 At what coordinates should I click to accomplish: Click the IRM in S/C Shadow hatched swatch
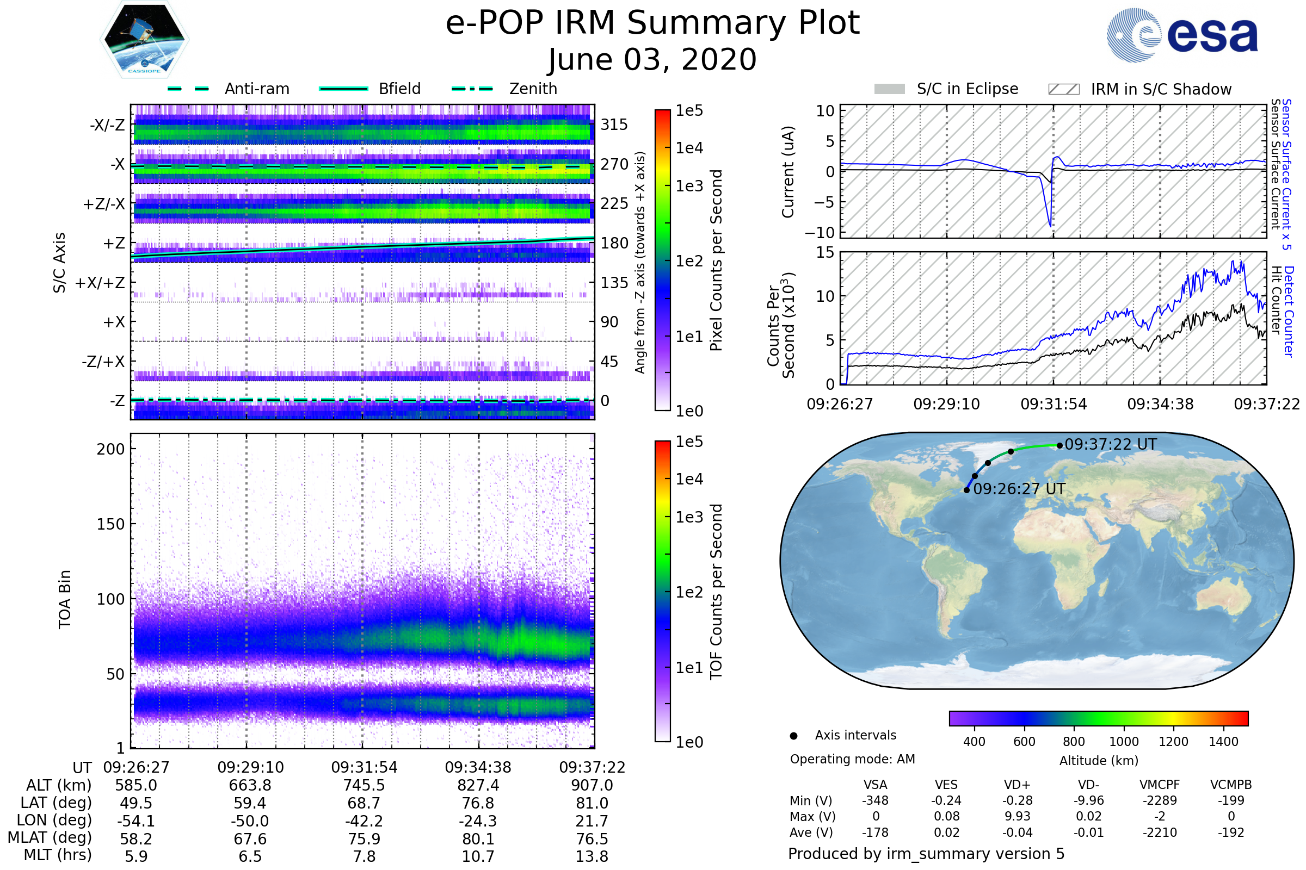1064,89
